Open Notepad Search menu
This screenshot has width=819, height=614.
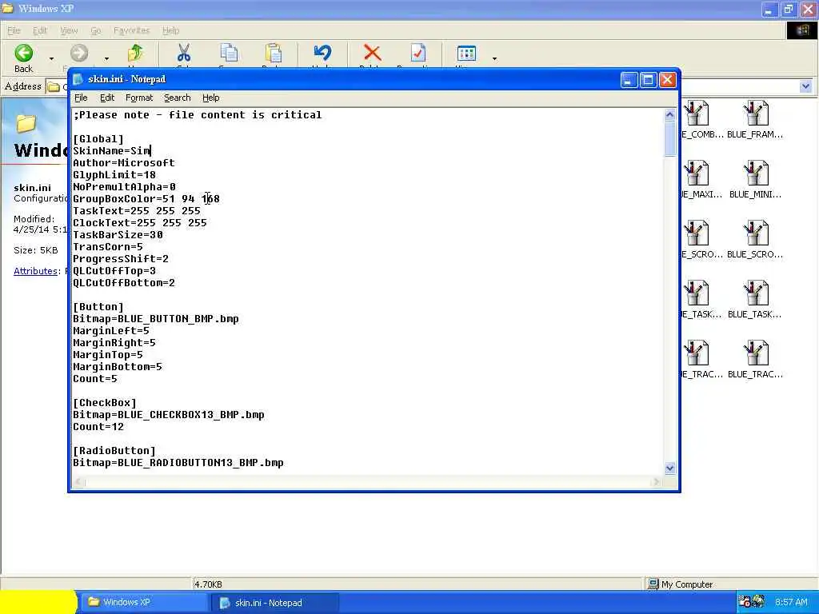pos(177,98)
